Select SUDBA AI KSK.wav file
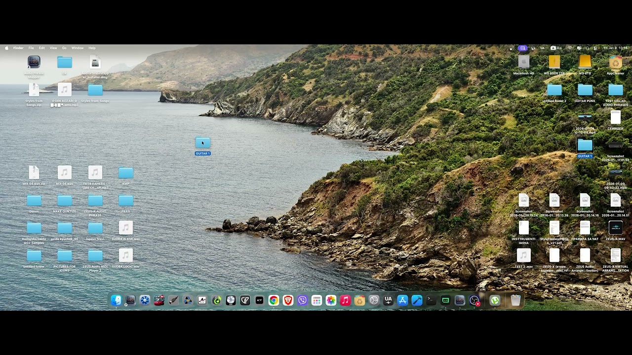Screen dimensions: 632x355 click(x=126, y=228)
